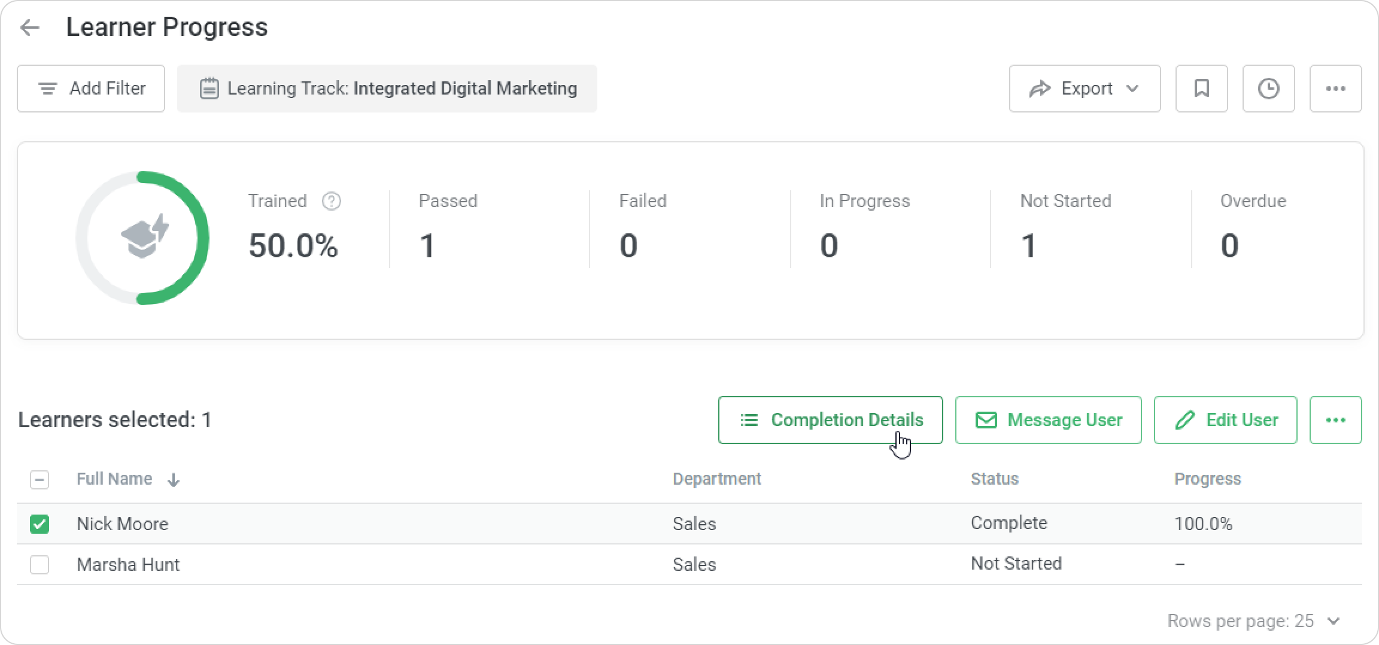Toggle the select-all header checkbox
The height and width of the screenshot is (645, 1379).
[40, 480]
